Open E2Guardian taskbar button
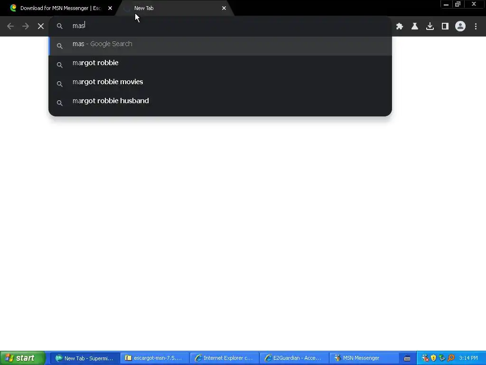 point(294,358)
